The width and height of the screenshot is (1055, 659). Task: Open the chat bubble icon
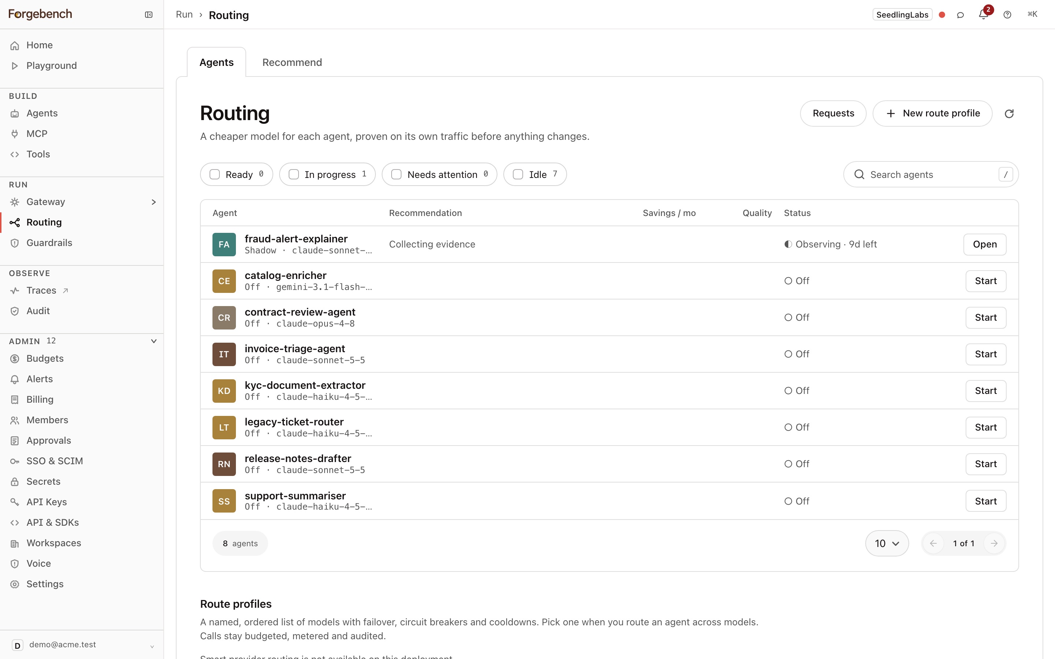(x=960, y=15)
